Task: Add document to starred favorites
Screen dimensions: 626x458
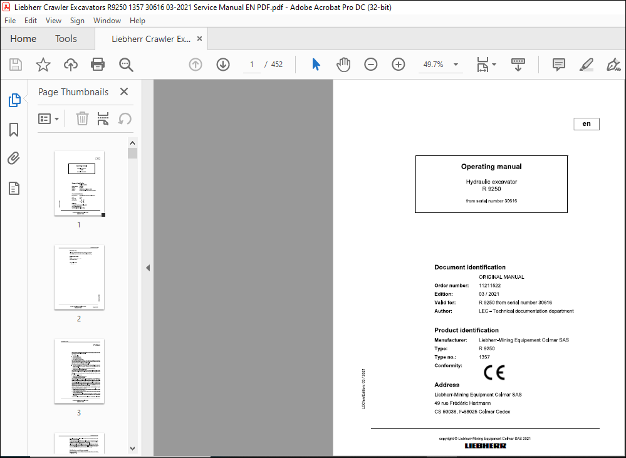Action: coord(43,65)
